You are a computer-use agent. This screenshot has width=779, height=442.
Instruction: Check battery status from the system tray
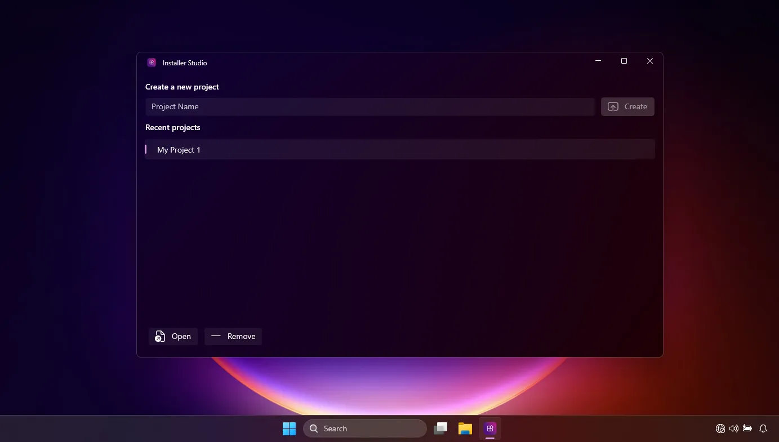coord(747,428)
